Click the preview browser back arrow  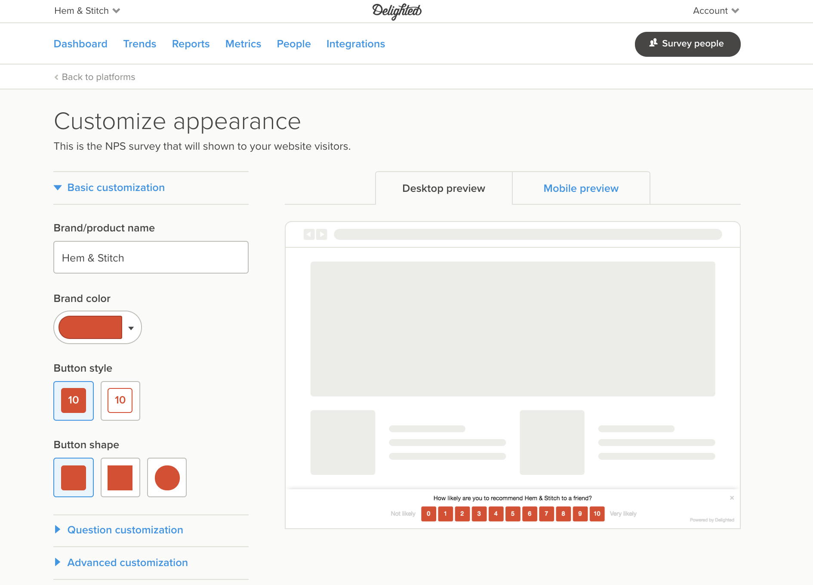pyautogui.click(x=309, y=234)
